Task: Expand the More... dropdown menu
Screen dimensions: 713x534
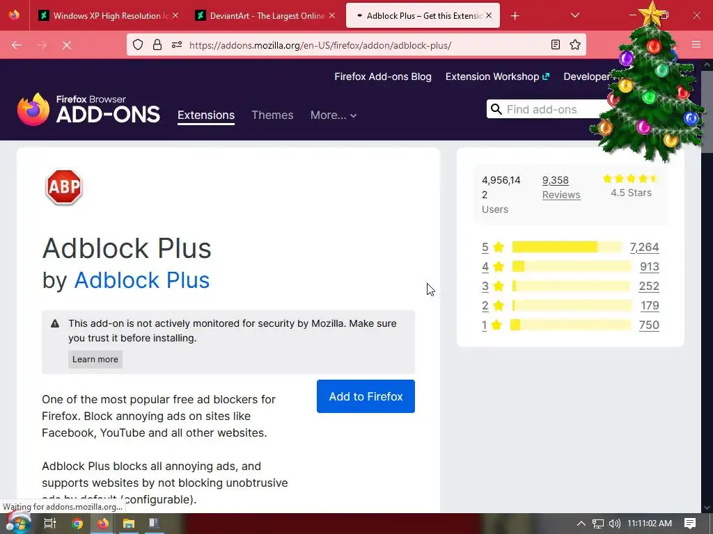Action: 334,115
